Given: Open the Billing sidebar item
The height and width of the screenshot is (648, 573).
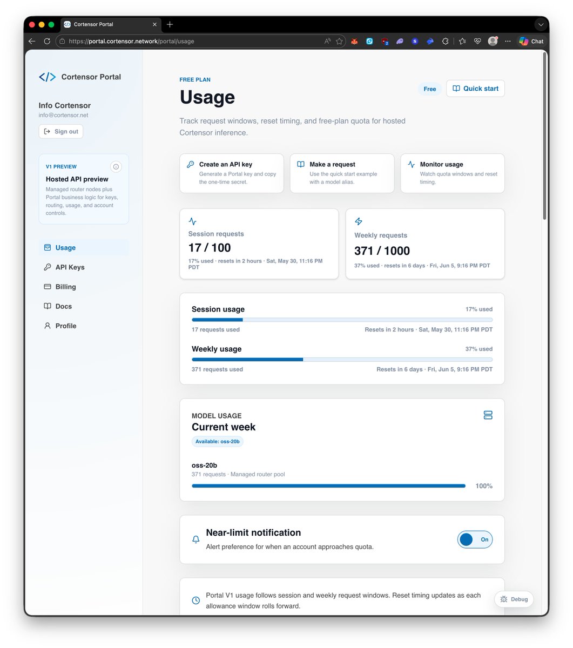Looking at the screenshot, I should pos(84,287).
